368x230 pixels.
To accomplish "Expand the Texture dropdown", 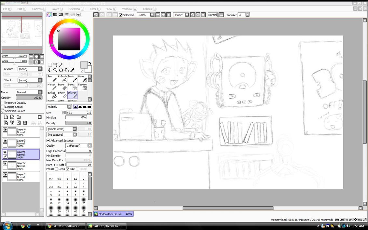I will click(x=40, y=69).
